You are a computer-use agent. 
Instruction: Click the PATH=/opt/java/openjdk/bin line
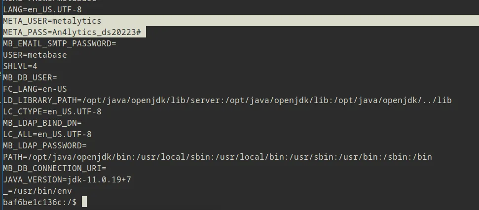(217, 157)
